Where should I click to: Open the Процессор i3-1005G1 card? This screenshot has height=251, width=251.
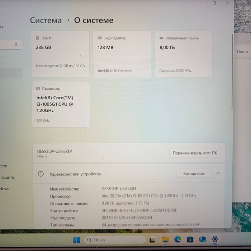pyautogui.click(x=61, y=104)
